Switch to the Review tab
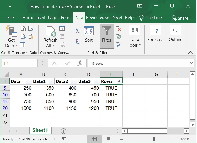 click(x=91, y=18)
